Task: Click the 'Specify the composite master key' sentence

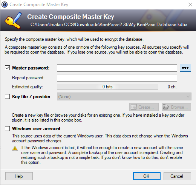Action: (74, 39)
